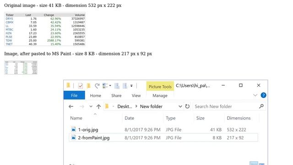Switch to the Share ribbon tab
293x165 pixels.
click(x=116, y=96)
